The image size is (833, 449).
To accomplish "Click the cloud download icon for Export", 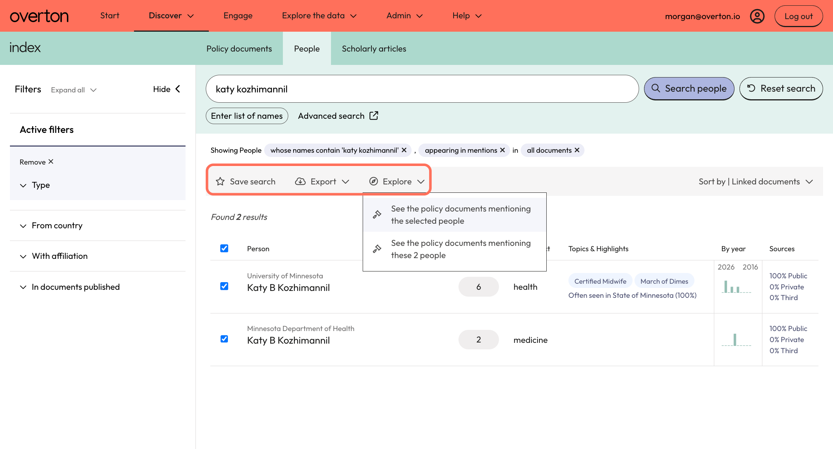I will [x=300, y=181].
